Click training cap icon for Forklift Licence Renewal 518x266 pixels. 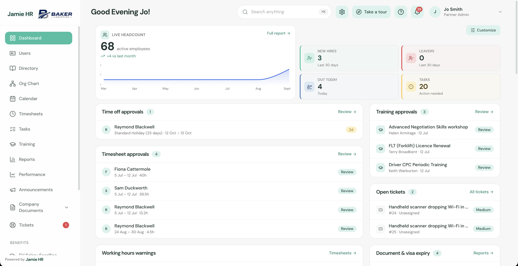click(x=380, y=149)
